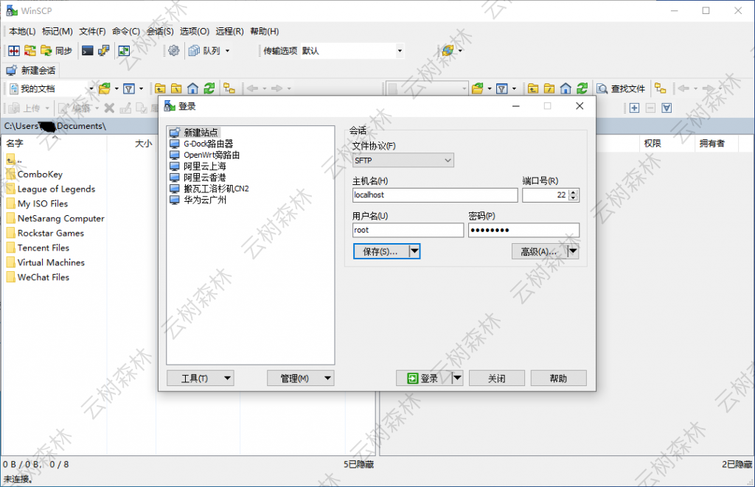Open the 高级 button dropdown arrow
The image size is (755, 487).
572,251
